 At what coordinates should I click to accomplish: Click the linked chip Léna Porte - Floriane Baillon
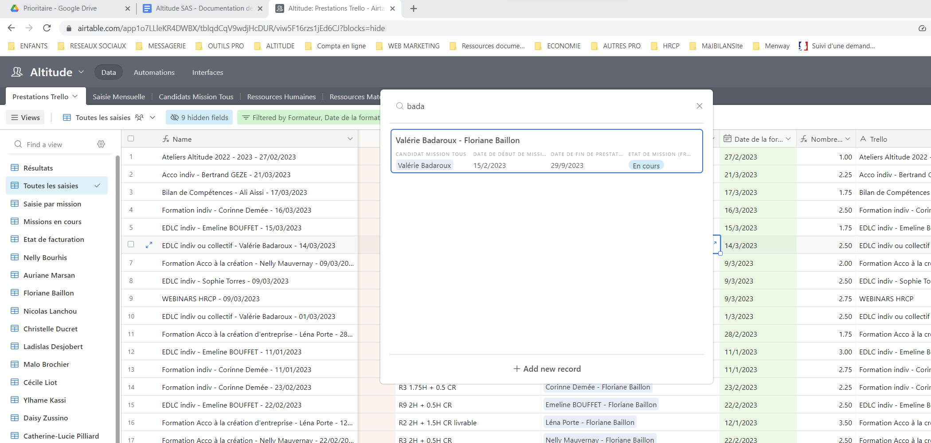pos(590,422)
